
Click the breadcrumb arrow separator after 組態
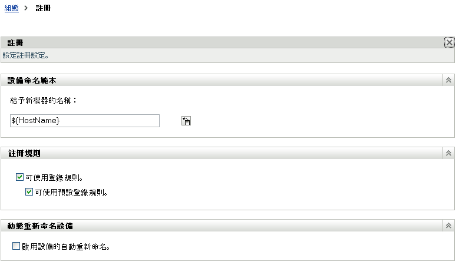[x=26, y=8]
